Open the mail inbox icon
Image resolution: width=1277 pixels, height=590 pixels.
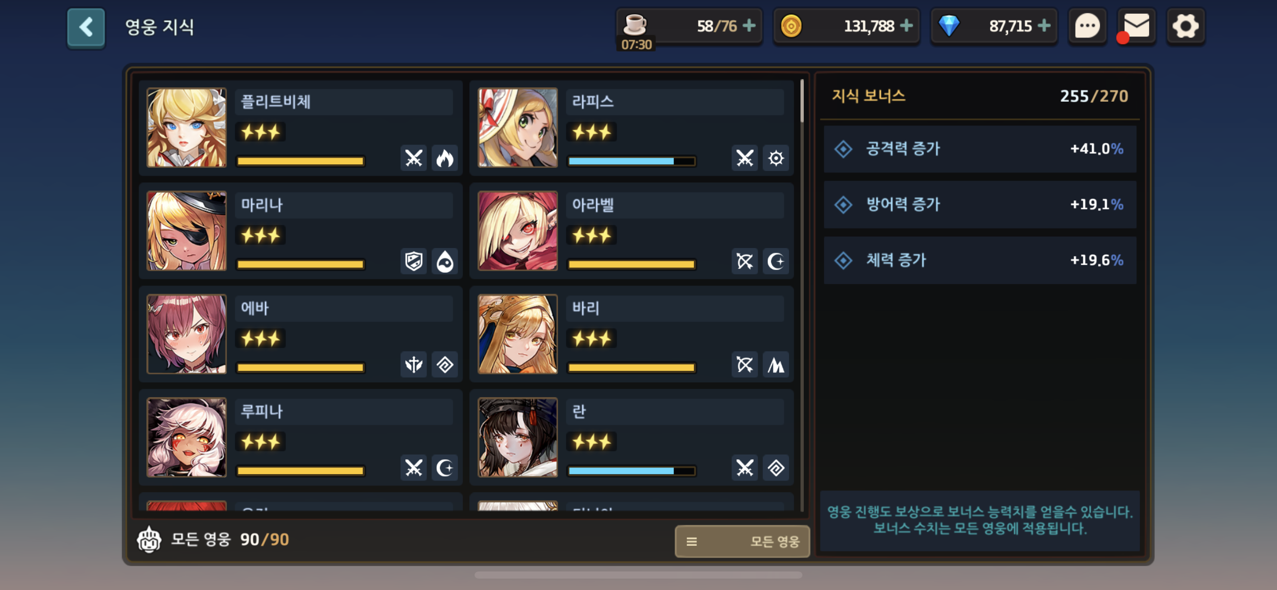[x=1136, y=26]
